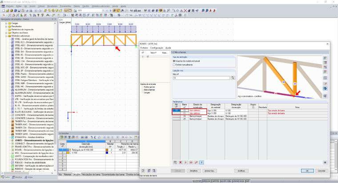Click the Nó nº input field
338x183 pixels.
click(x=201, y=78)
